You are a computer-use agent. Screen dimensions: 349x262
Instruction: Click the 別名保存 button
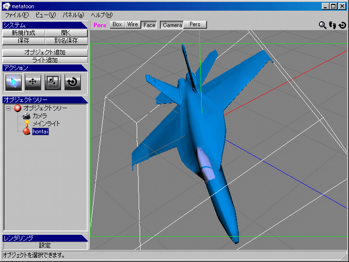(66, 41)
